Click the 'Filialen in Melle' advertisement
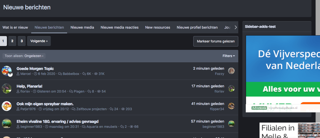 [290, 130]
